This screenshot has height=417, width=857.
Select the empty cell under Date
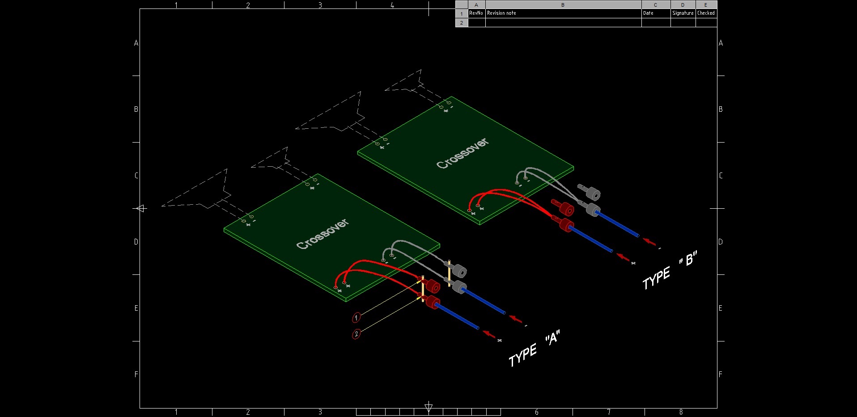coord(656,23)
